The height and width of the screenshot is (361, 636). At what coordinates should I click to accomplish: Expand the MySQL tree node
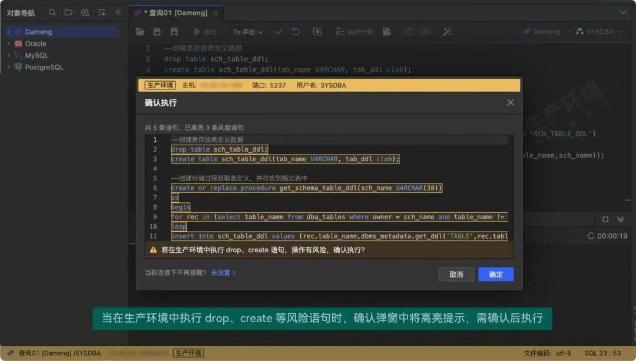coord(8,55)
